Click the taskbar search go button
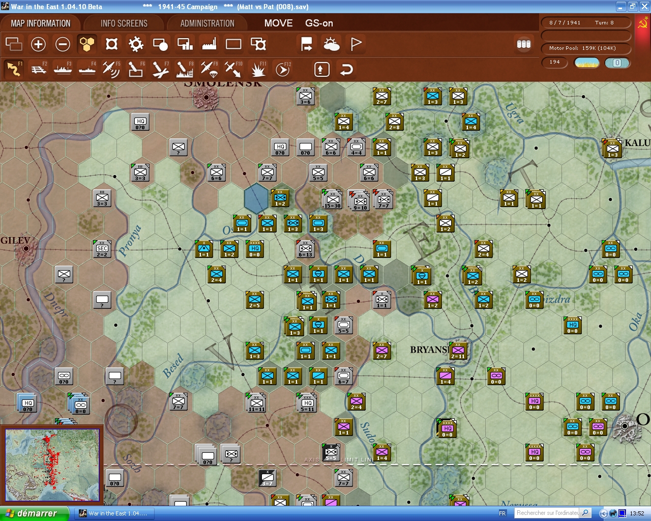 [585, 513]
